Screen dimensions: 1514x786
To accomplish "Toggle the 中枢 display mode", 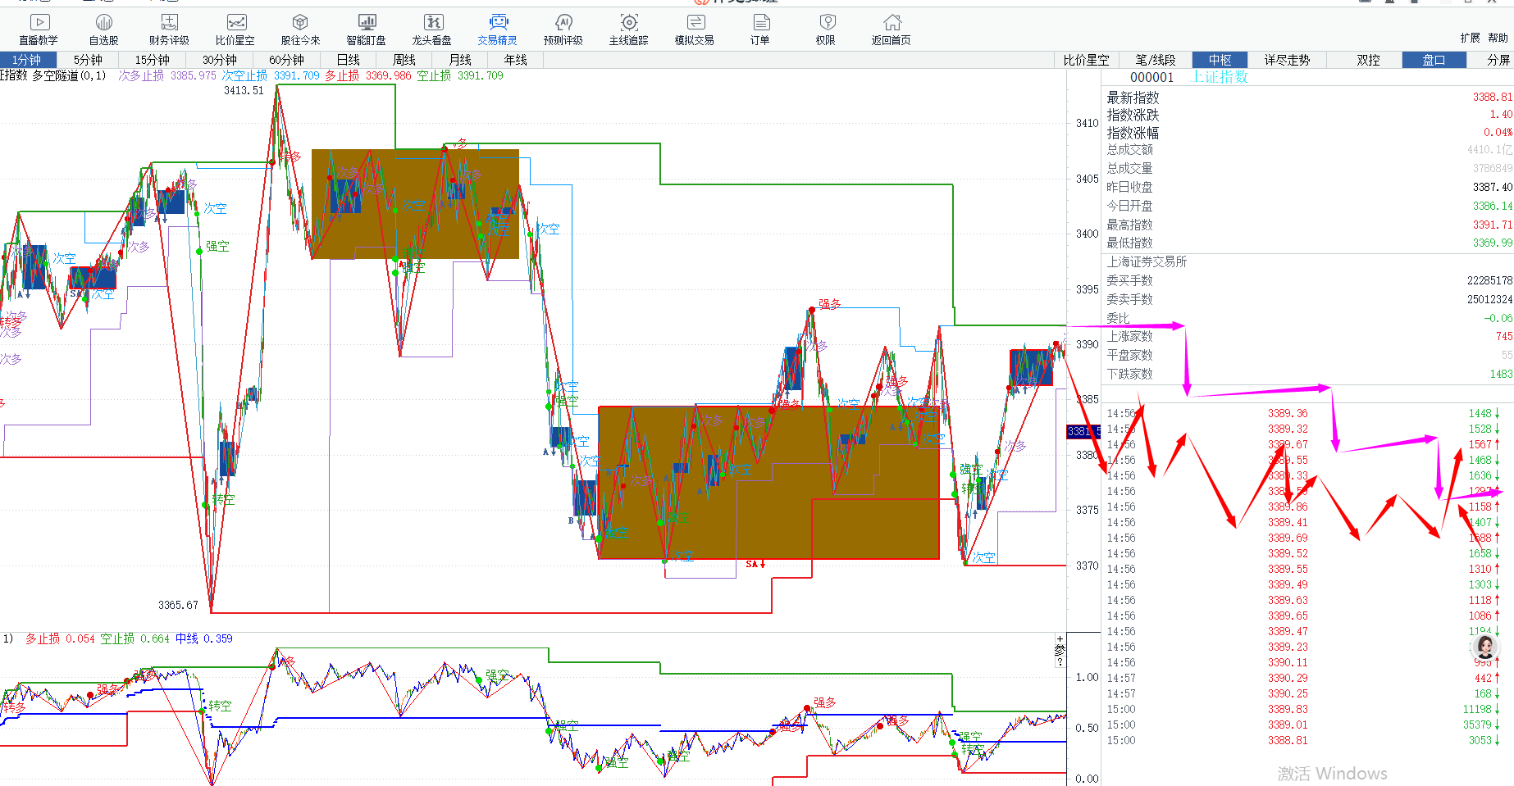I will pyautogui.click(x=1220, y=60).
